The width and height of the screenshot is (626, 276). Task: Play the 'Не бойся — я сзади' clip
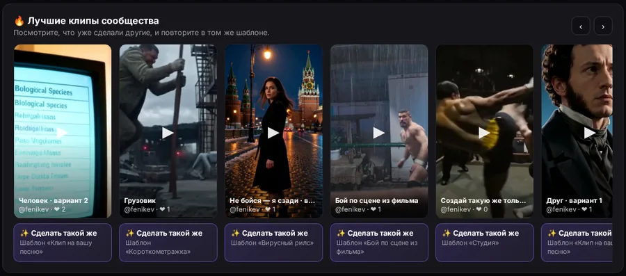pos(273,133)
